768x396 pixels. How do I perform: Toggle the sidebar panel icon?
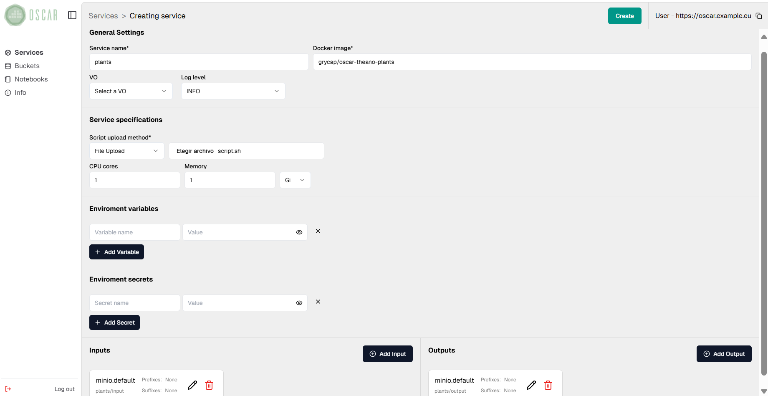point(72,15)
